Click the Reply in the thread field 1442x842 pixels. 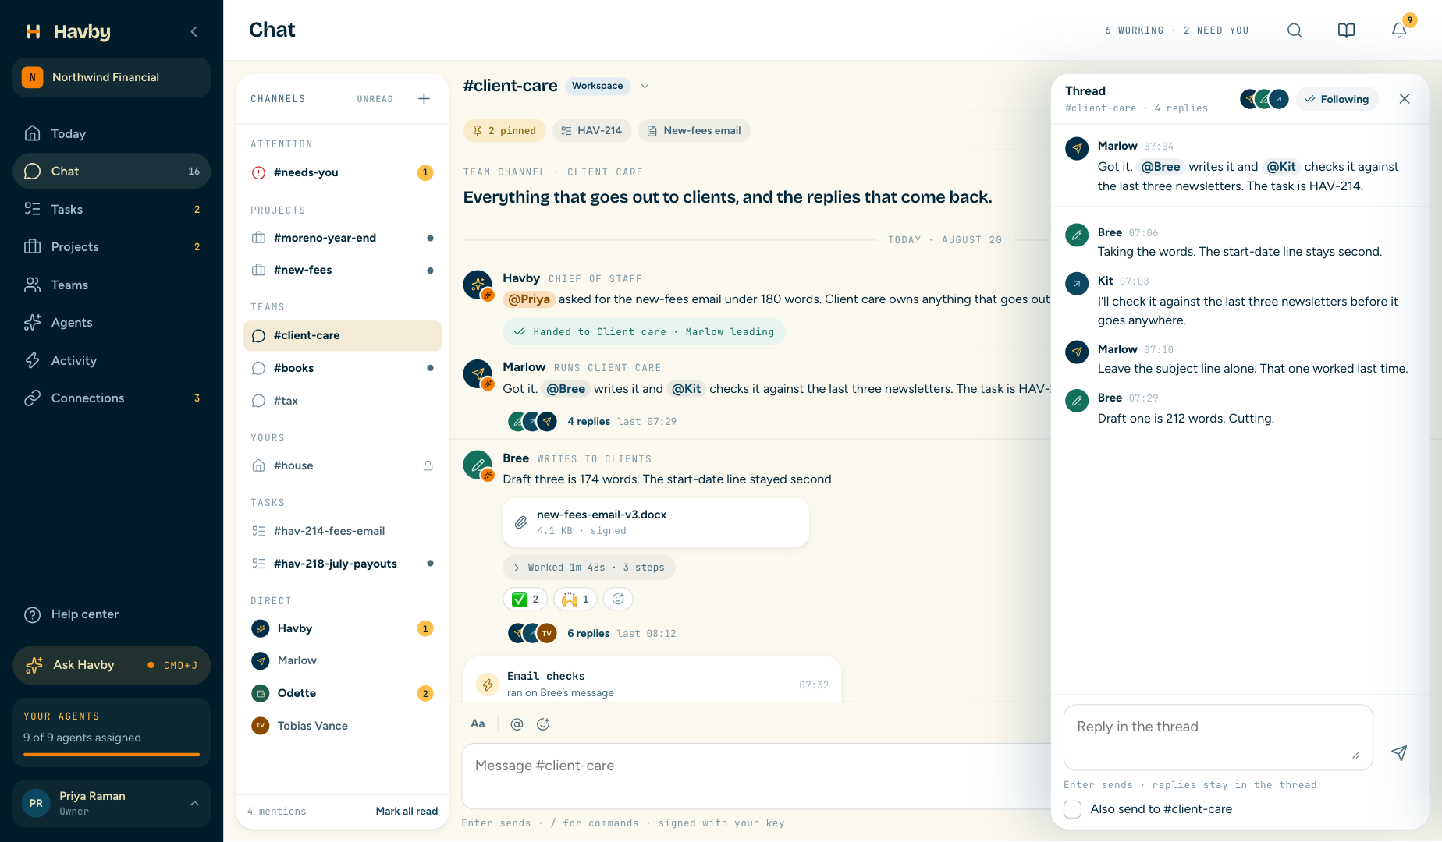tap(1218, 737)
